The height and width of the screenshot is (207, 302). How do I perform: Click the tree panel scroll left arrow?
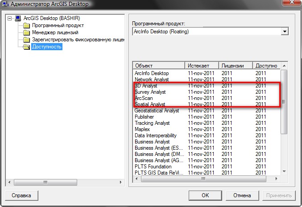tap(9, 182)
